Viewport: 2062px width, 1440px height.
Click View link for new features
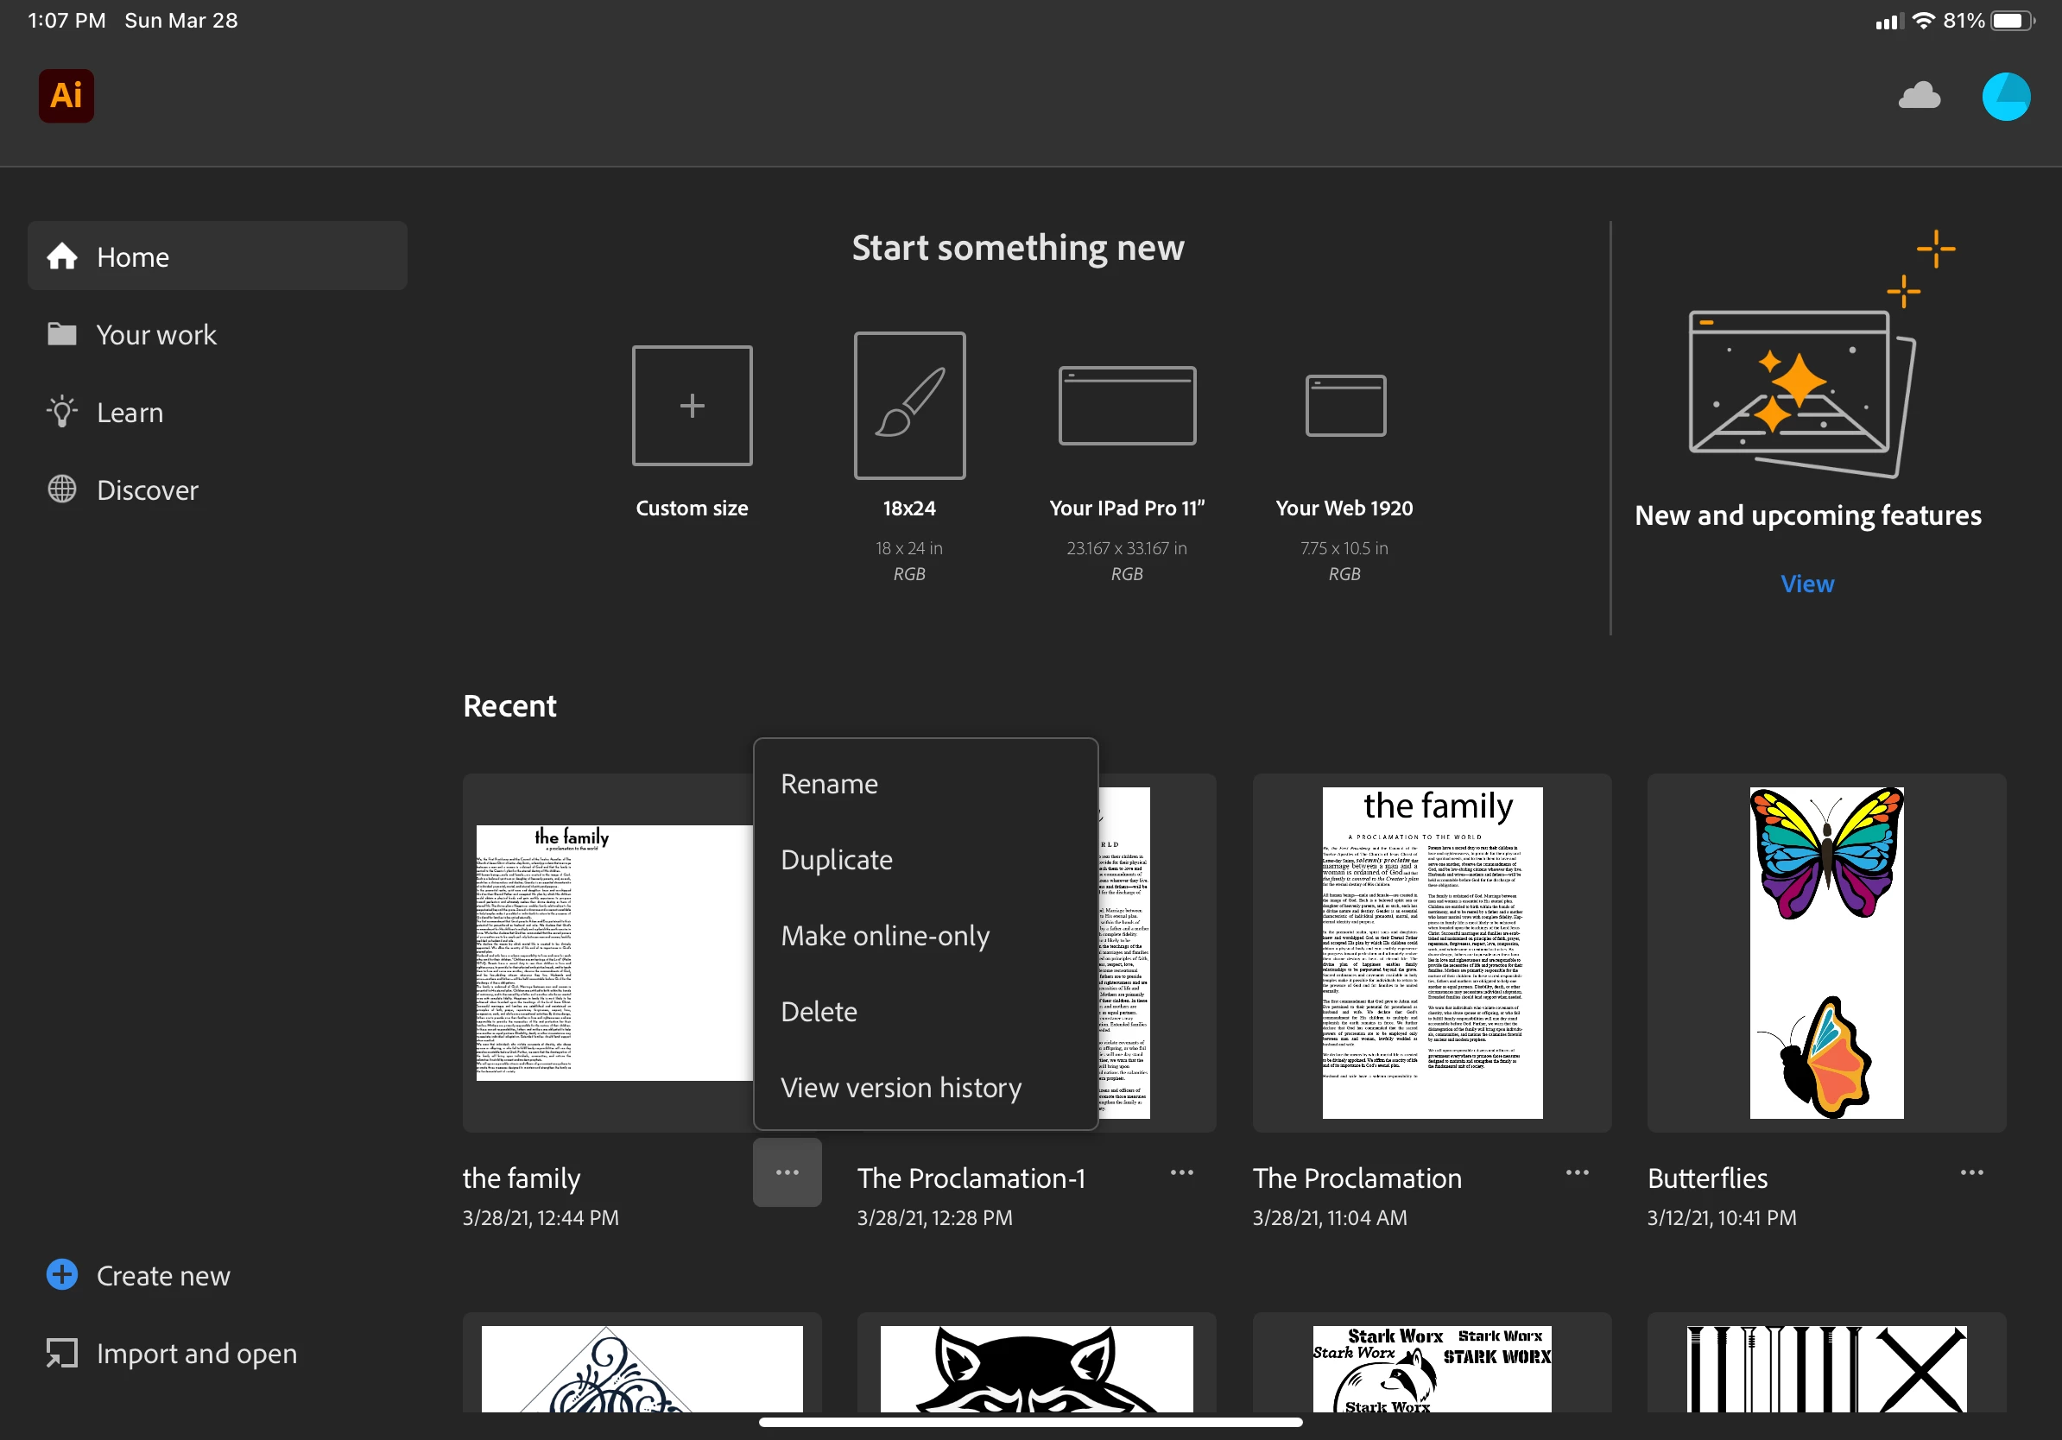[x=1807, y=584]
